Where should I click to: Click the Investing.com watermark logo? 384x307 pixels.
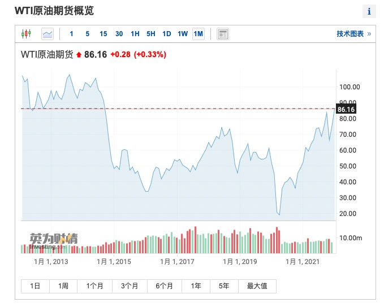coord(54,240)
